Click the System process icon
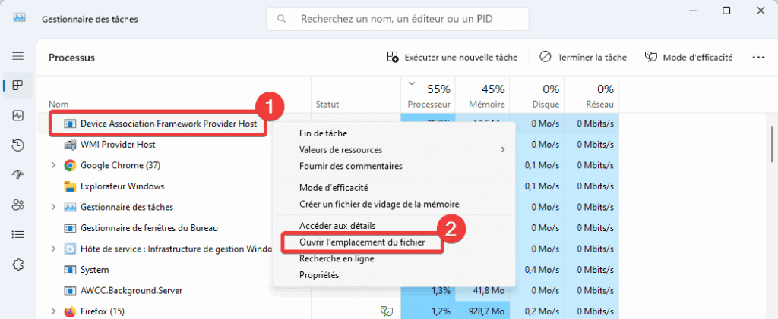The height and width of the screenshot is (319, 778). [x=70, y=270]
